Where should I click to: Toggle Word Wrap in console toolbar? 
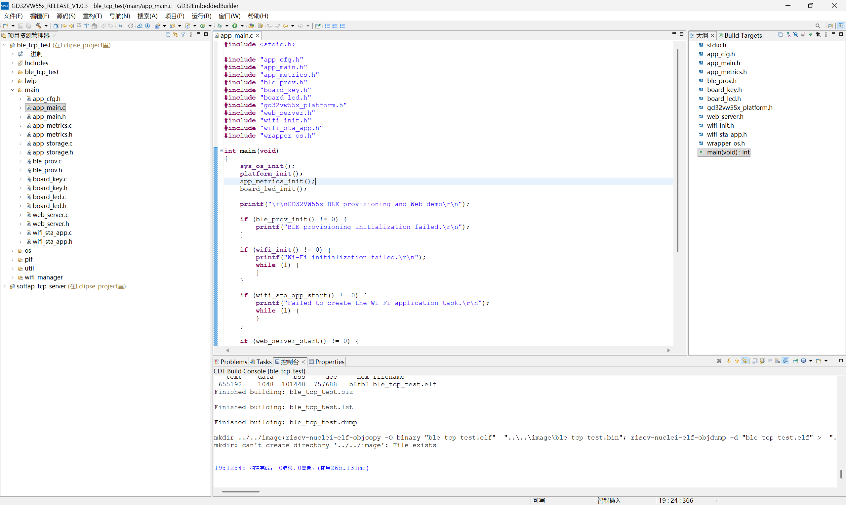[770, 361]
